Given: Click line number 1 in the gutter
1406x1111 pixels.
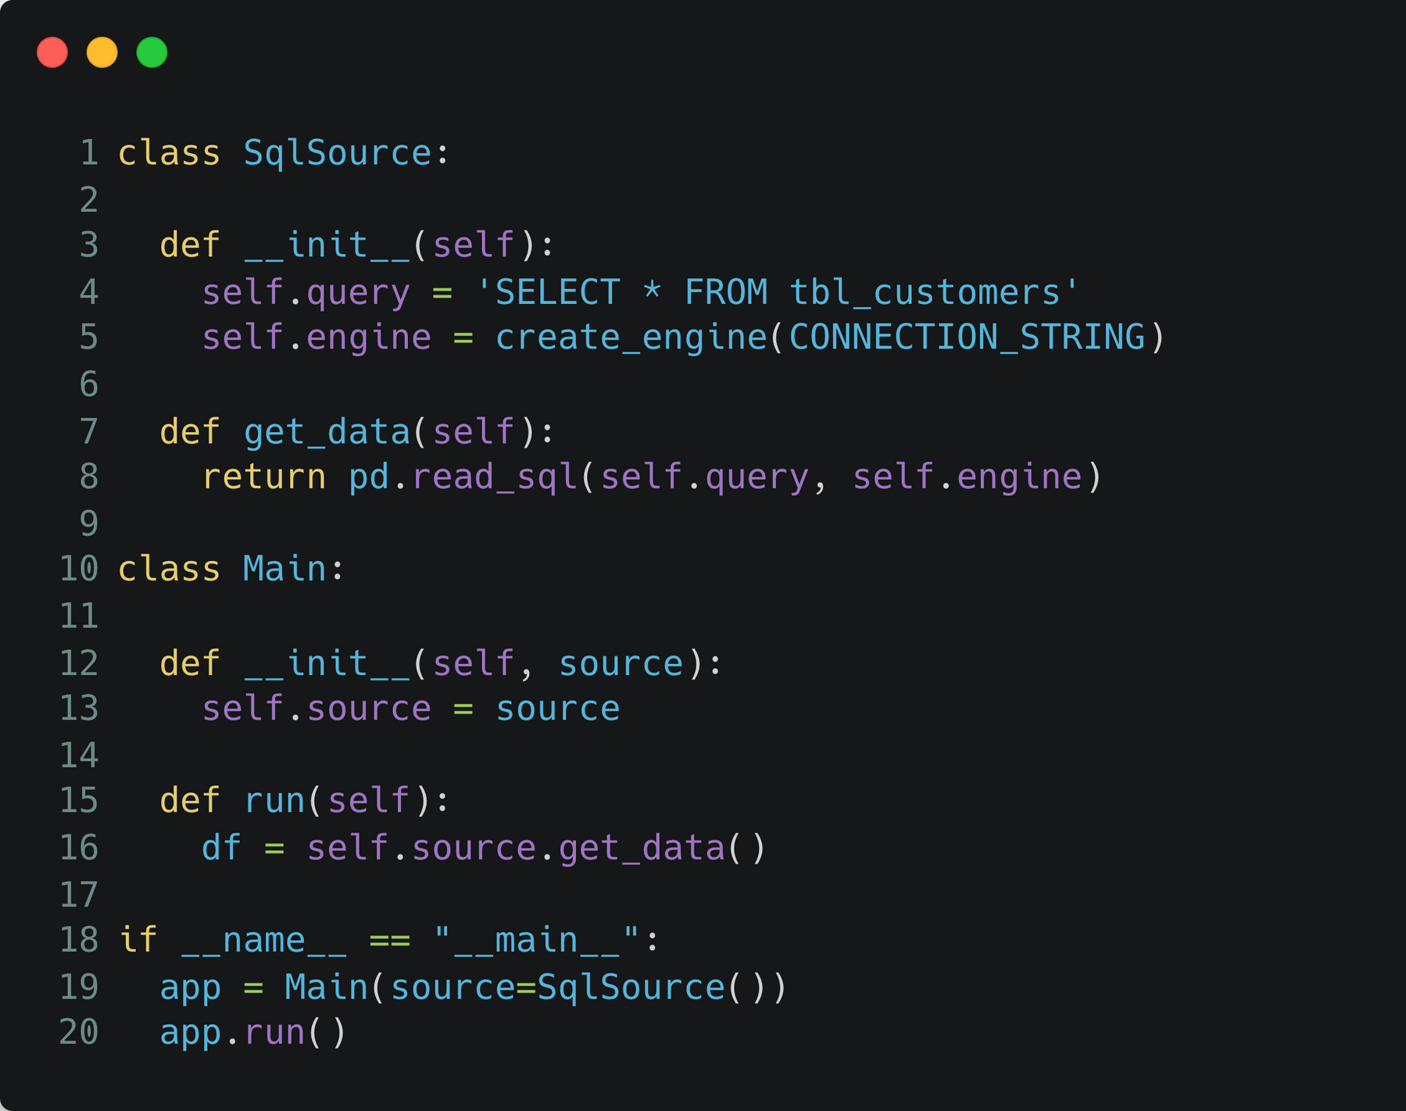Looking at the screenshot, I should [x=89, y=153].
